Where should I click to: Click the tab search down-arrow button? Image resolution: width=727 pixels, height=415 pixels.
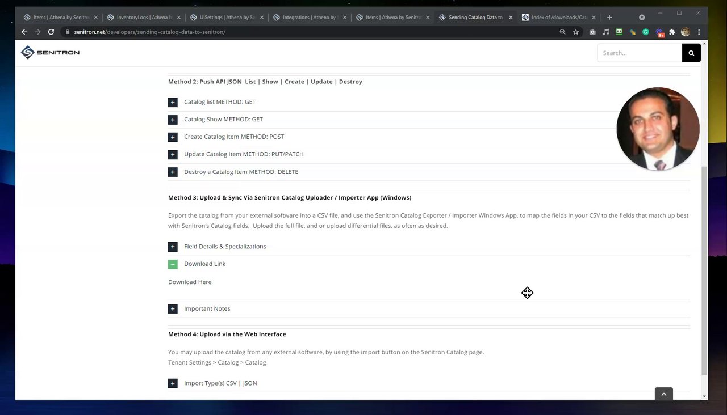pyautogui.click(x=642, y=18)
